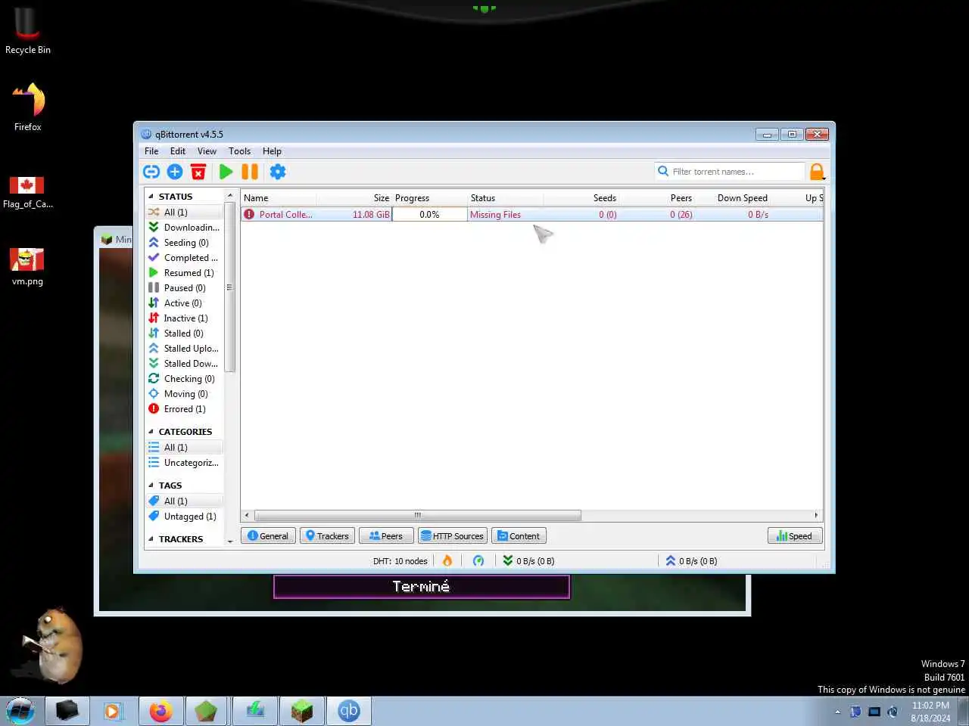The width and height of the screenshot is (969, 726).
Task: Toggle alternative speed limits icon in status bar
Action: pyautogui.click(x=478, y=560)
